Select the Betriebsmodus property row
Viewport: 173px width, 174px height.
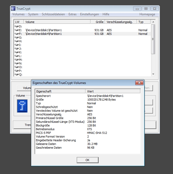click(88, 129)
